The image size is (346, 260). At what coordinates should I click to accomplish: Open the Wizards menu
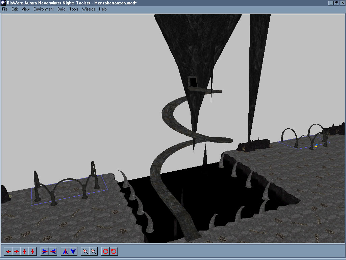pos(89,9)
